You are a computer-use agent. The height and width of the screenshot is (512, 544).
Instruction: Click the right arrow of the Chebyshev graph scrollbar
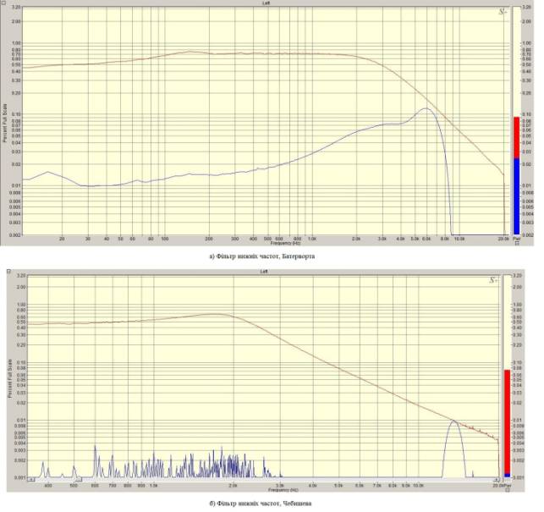pos(496,480)
